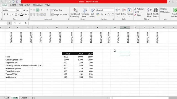Align text to bottom
This screenshot has height=99, width=177.
pyautogui.click(x=37, y=10)
